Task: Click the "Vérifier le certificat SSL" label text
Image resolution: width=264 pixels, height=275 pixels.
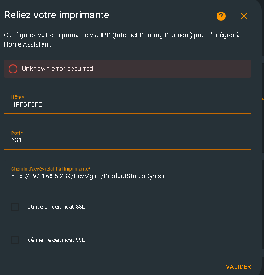Action: [56, 240]
